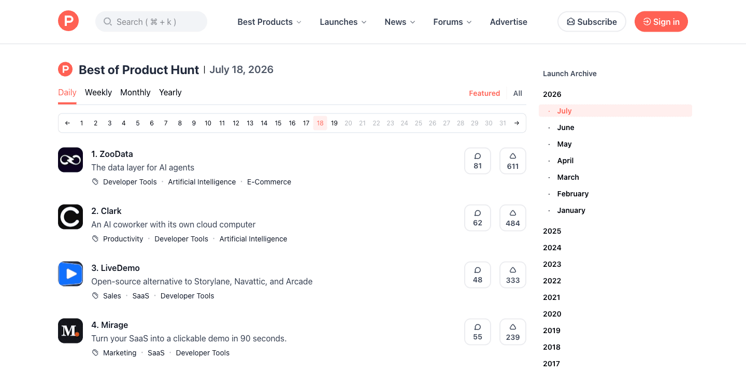
Task: Collapse the 2026 archive year
Action: coord(552,94)
